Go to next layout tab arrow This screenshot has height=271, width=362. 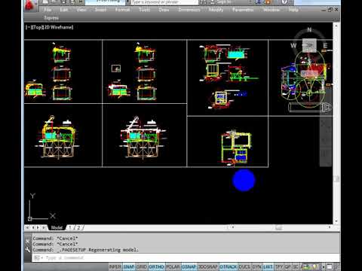(x=38, y=227)
